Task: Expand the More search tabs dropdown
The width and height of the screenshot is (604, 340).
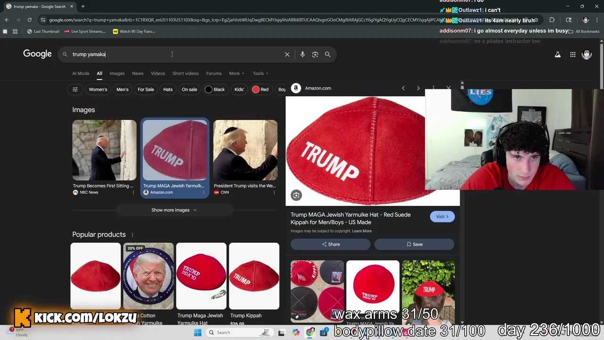Action: [x=236, y=73]
